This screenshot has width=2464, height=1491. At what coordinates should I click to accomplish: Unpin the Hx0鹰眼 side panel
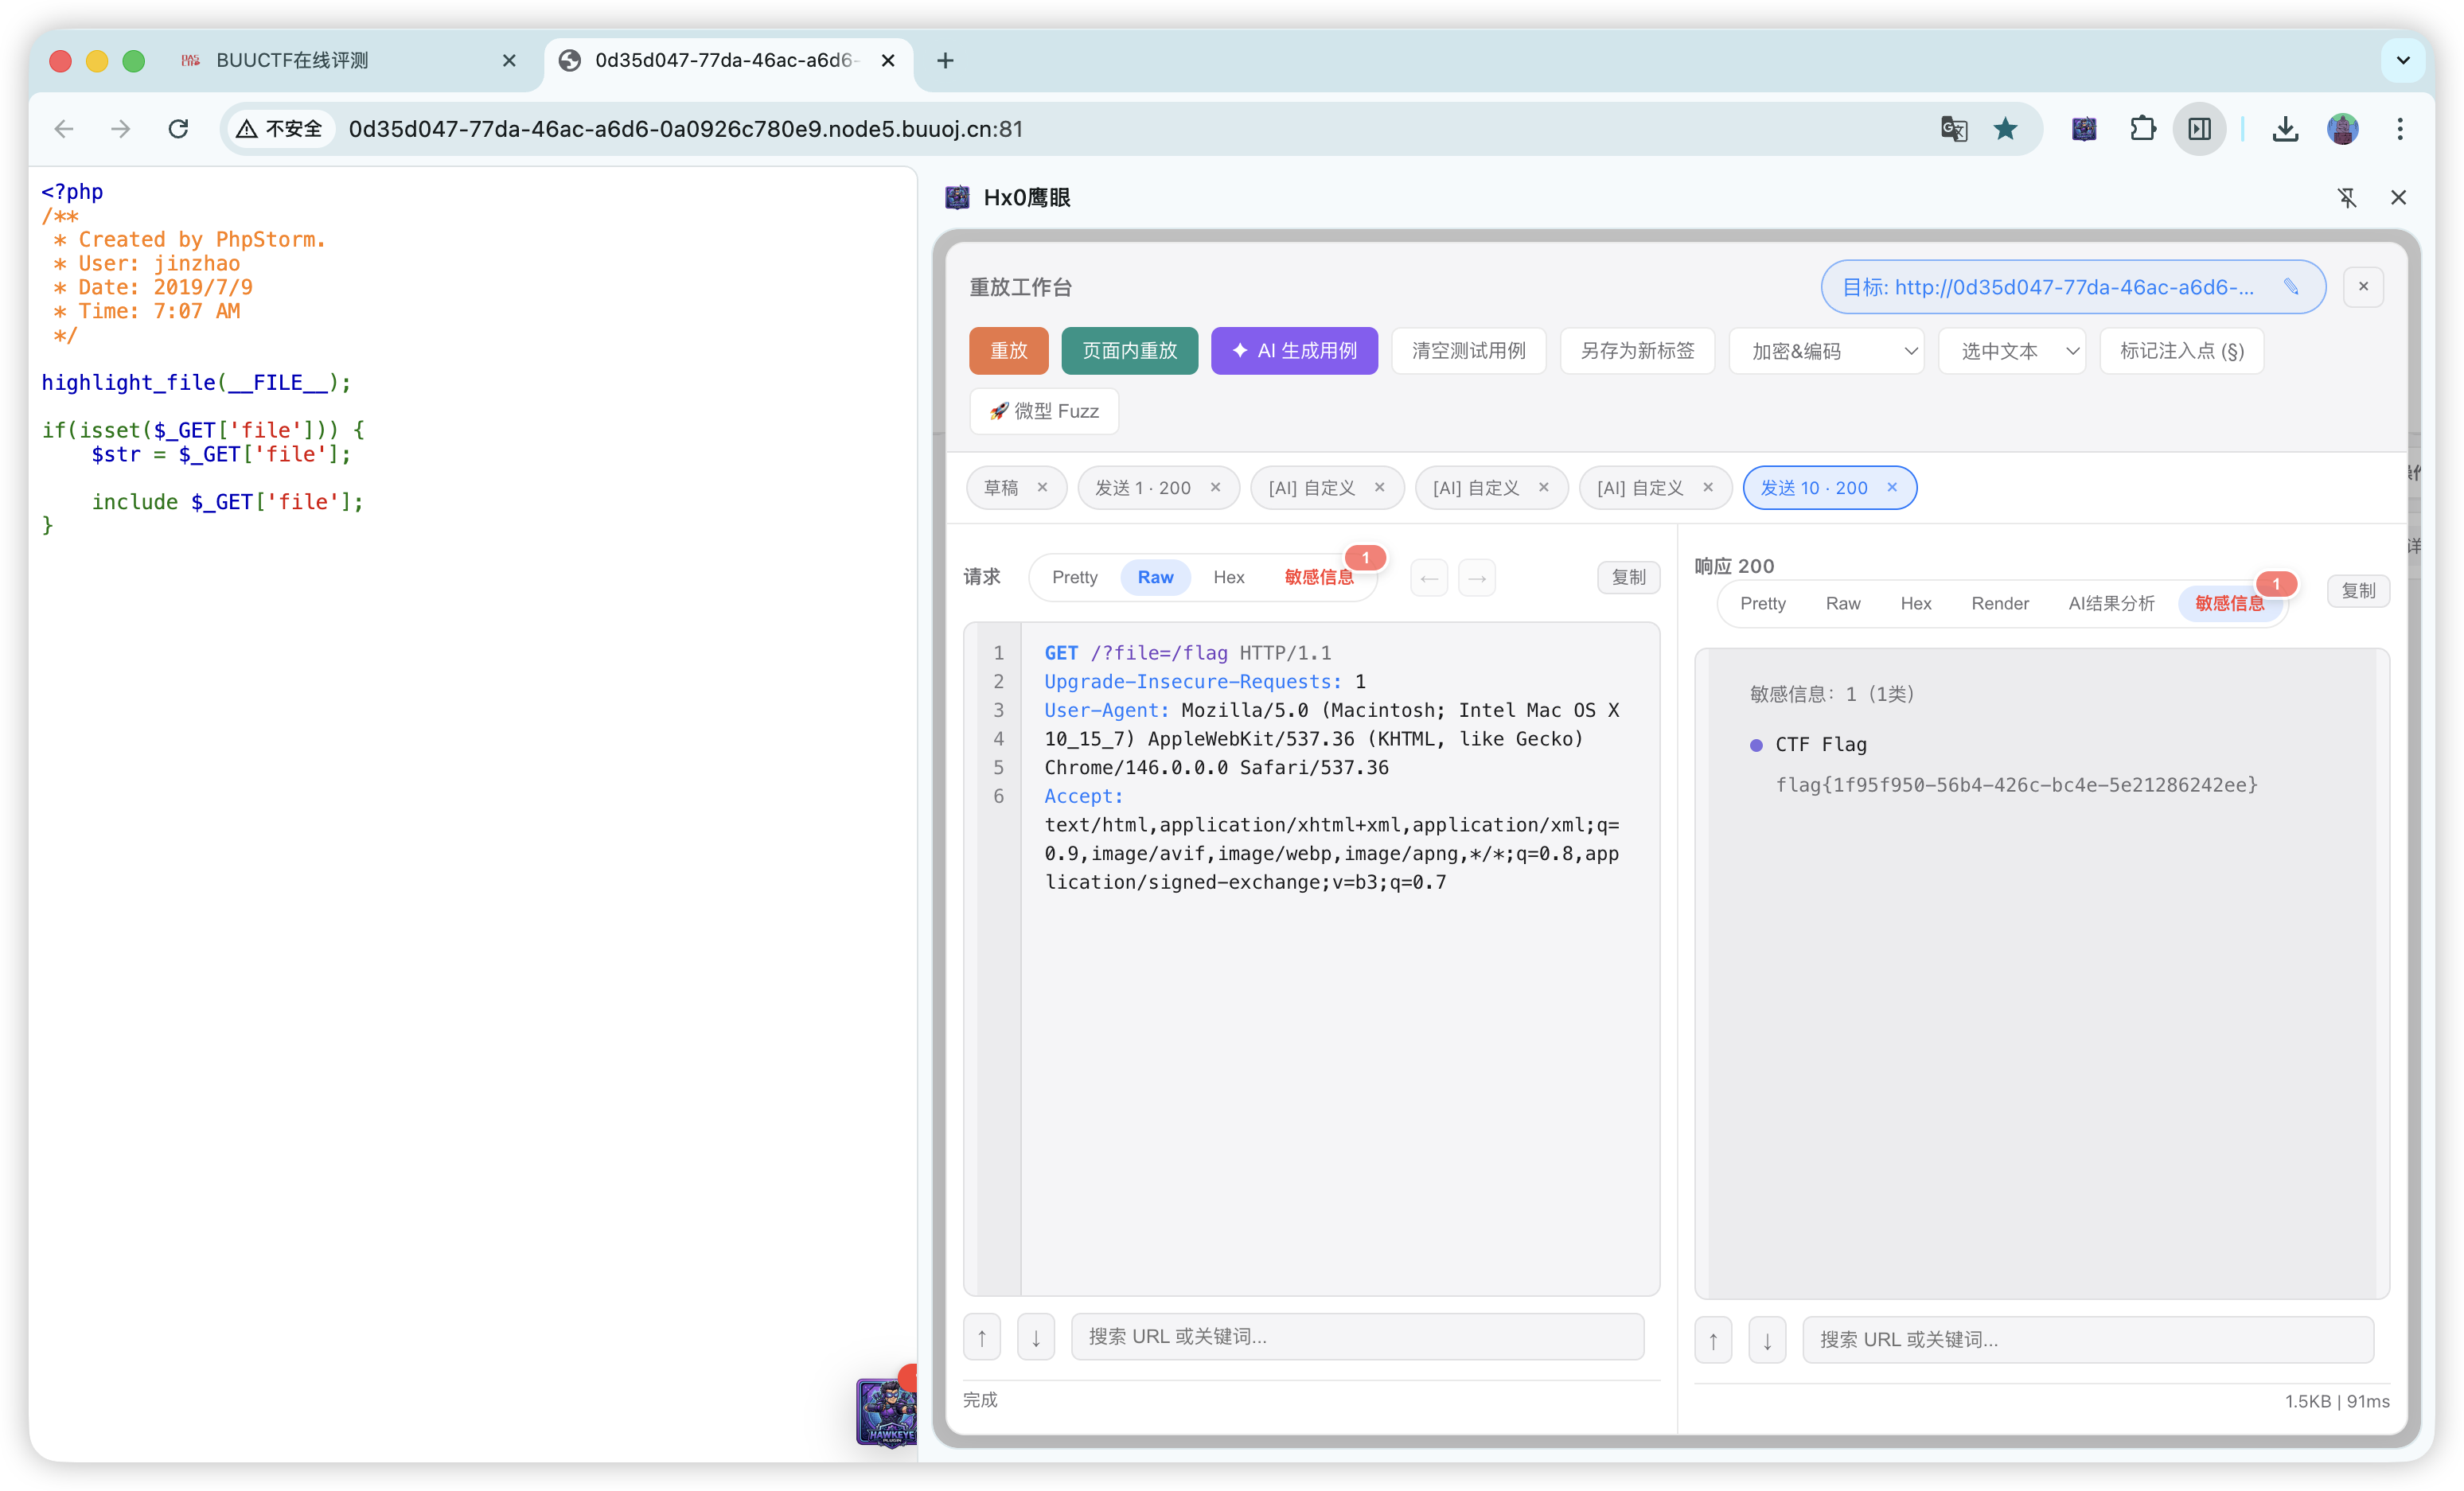tap(2347, 198)
